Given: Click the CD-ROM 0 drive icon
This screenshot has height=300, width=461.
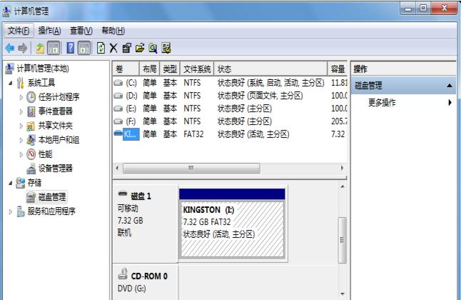Looking at the screenshot, I should click(123, 274).
